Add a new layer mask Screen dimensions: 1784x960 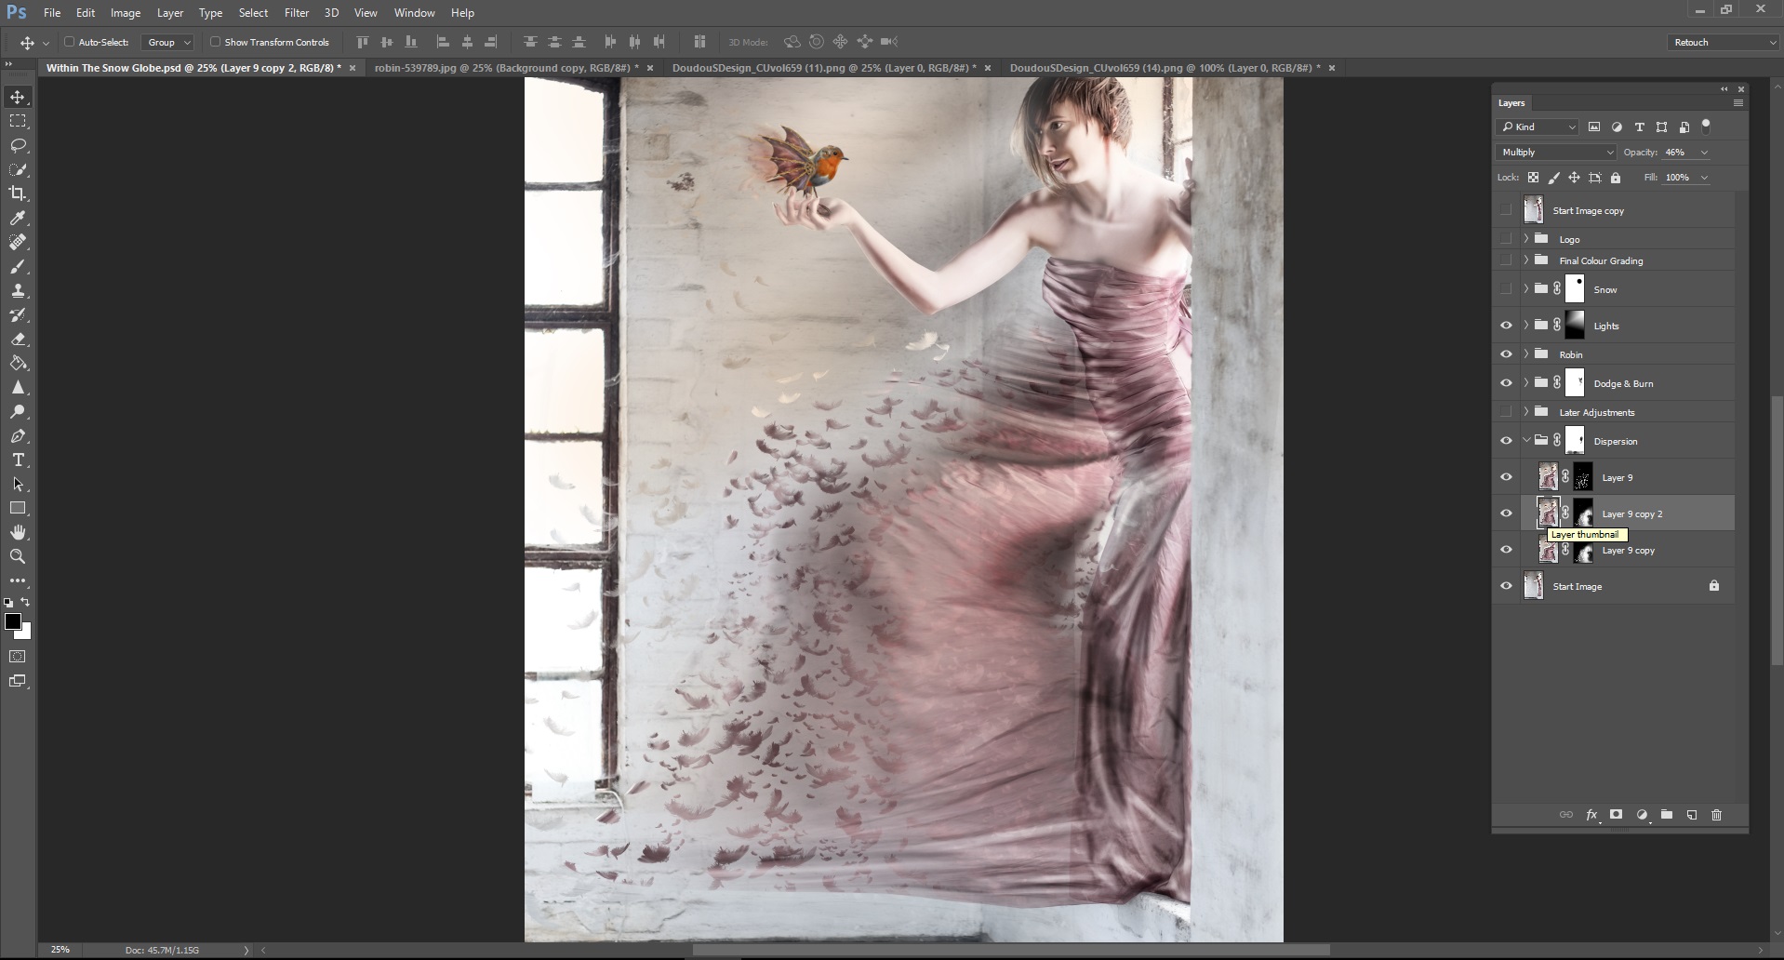click(x=1617, y=814)
